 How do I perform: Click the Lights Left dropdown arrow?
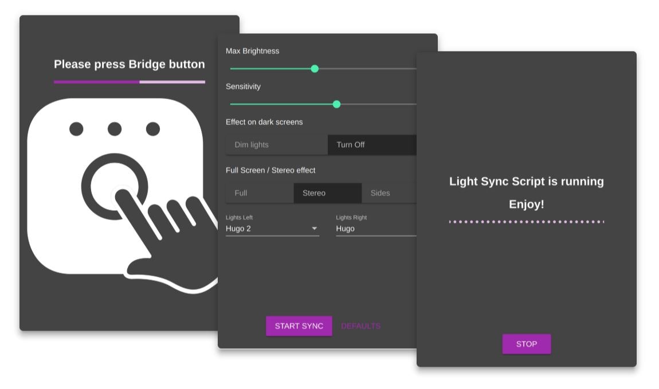click(x=315, y=228)
